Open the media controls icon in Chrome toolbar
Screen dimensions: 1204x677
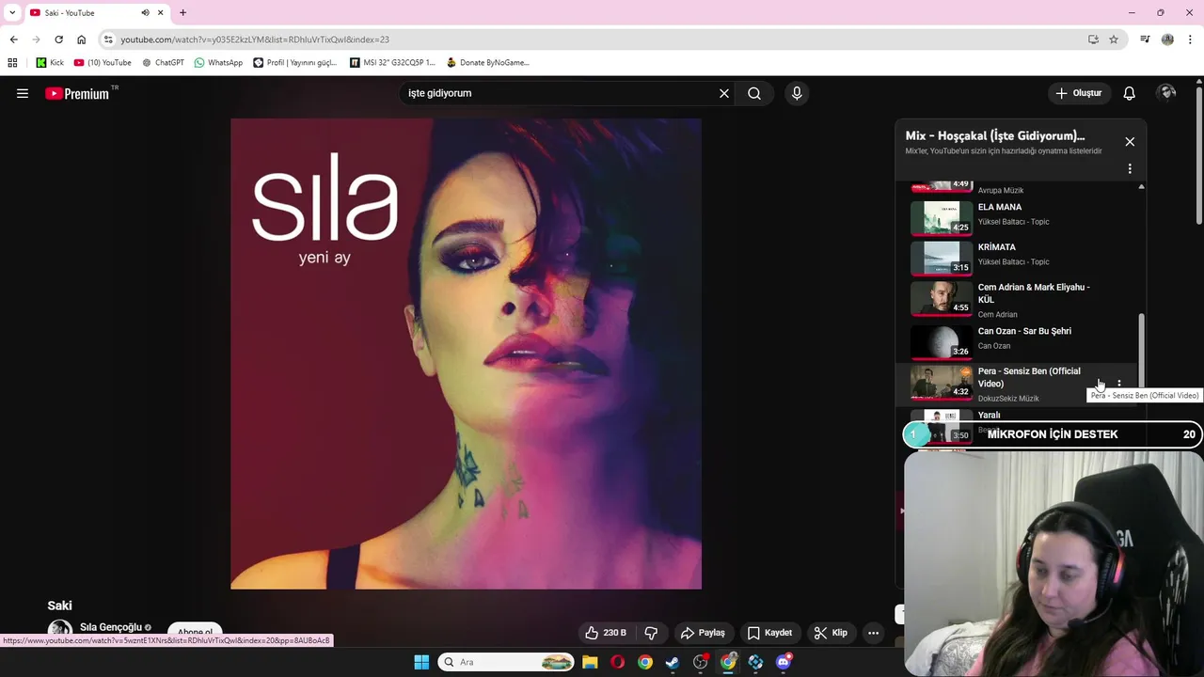pyautogui.click(x=1145, y=39)
